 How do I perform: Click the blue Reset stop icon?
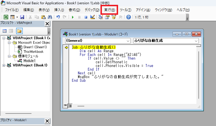(x=85, y=17)
